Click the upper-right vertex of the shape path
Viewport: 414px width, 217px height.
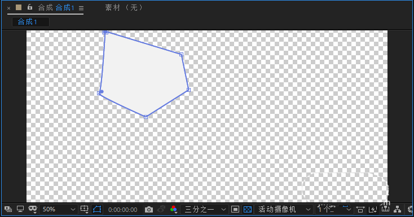(181, 54)
